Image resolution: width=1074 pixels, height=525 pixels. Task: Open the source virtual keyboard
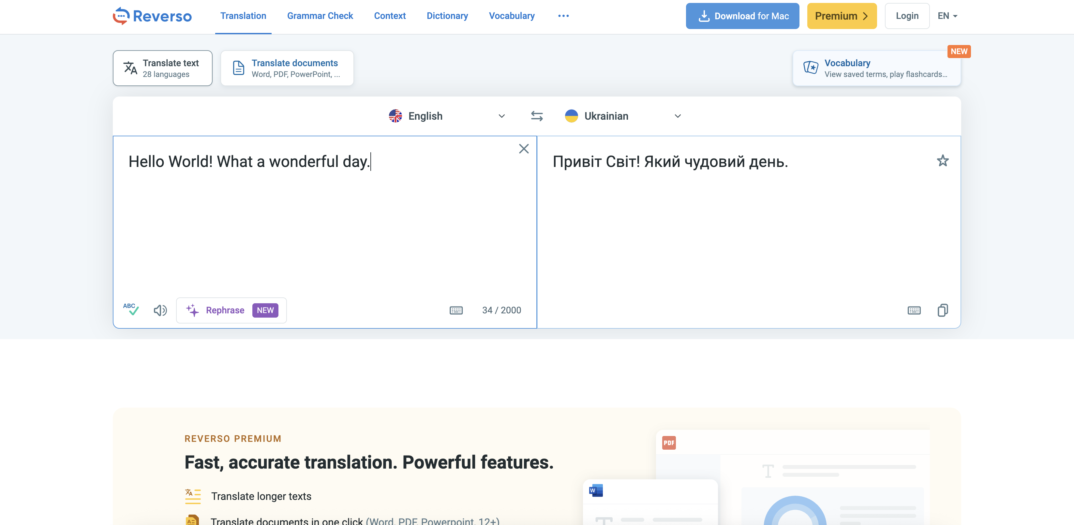[456, 310]
